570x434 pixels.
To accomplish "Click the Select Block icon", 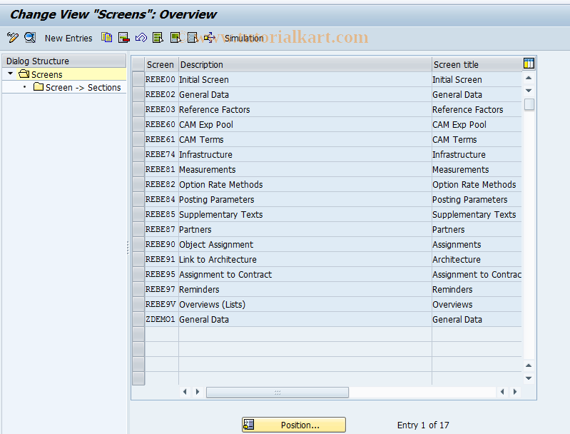I will coord(175,37).
